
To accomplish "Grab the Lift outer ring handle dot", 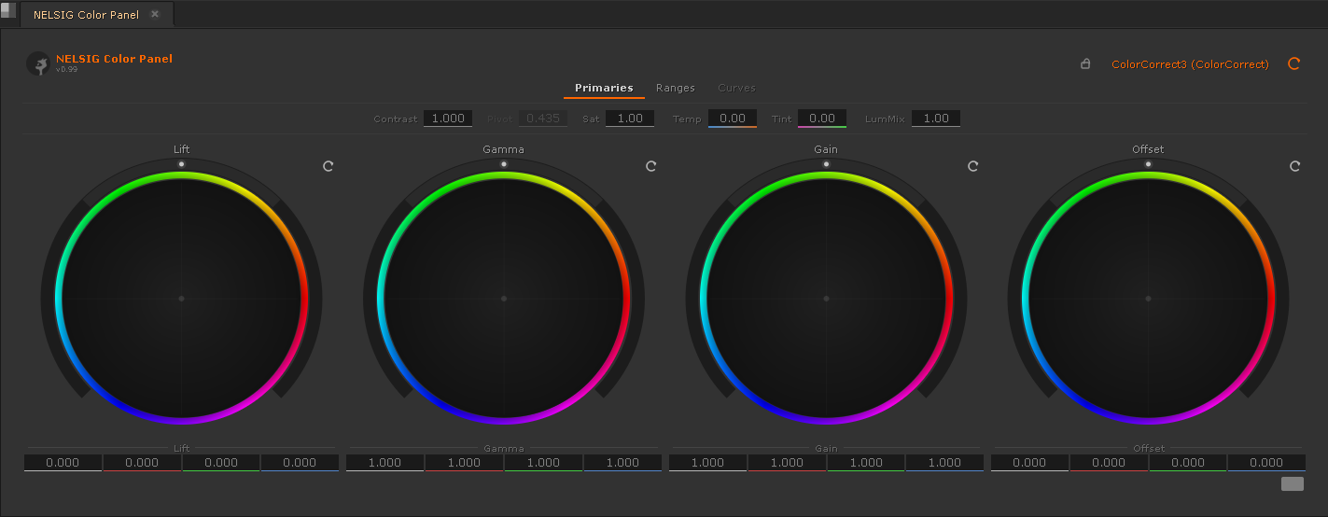I will (182, 164).
